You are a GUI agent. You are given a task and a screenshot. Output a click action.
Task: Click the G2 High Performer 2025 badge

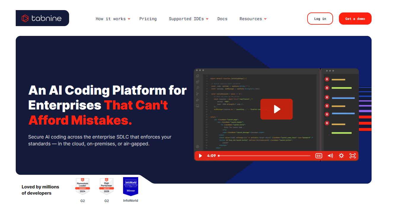click(106, 186)
